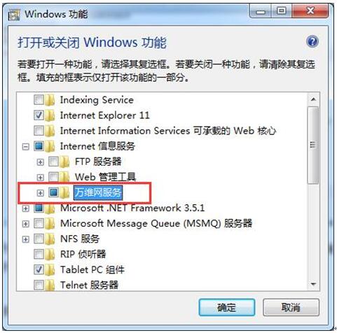Click the FTP 服务器 folder icon

coord(64,162)
